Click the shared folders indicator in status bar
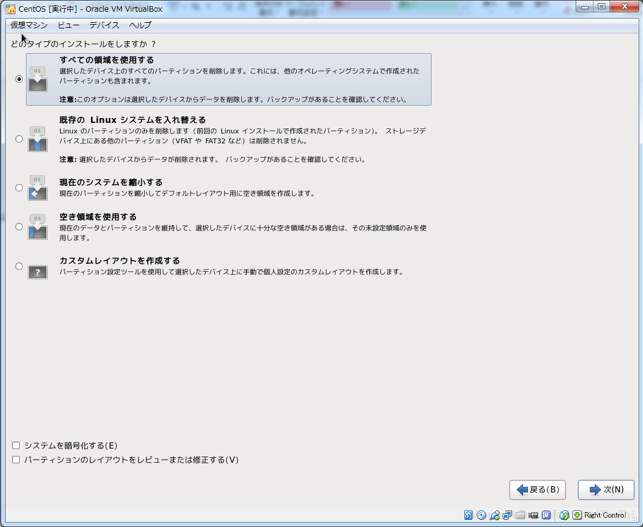The height and width of the screenshot is (527, 643). (x=521, y=515)
